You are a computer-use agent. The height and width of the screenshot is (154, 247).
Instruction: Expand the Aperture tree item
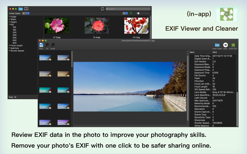[x=9, y=48]
